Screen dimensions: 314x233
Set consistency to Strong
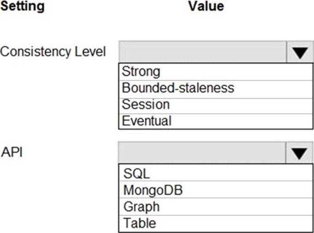[x=216, y=72]
